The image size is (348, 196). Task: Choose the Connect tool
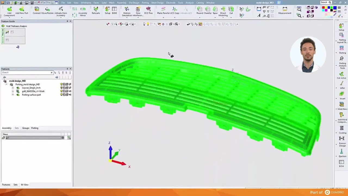[x=37, y=11]
